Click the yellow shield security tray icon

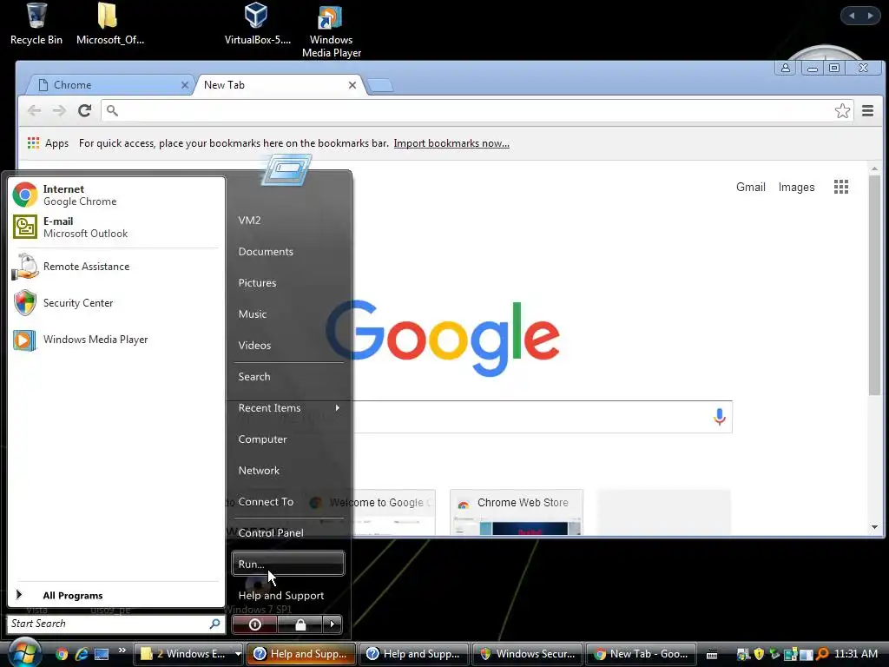(759, 654)
